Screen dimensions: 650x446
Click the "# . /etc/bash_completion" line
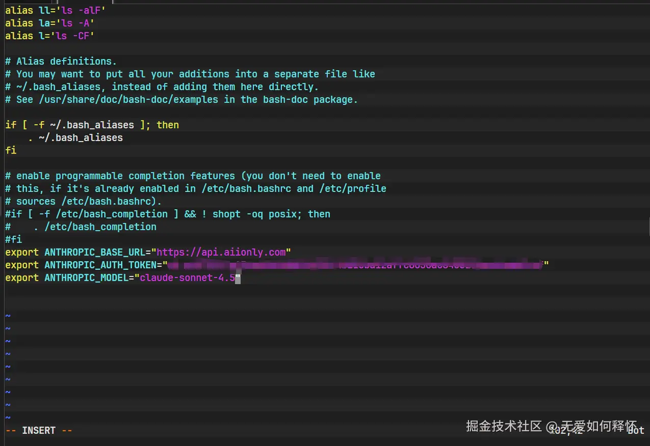coord(81,227)
